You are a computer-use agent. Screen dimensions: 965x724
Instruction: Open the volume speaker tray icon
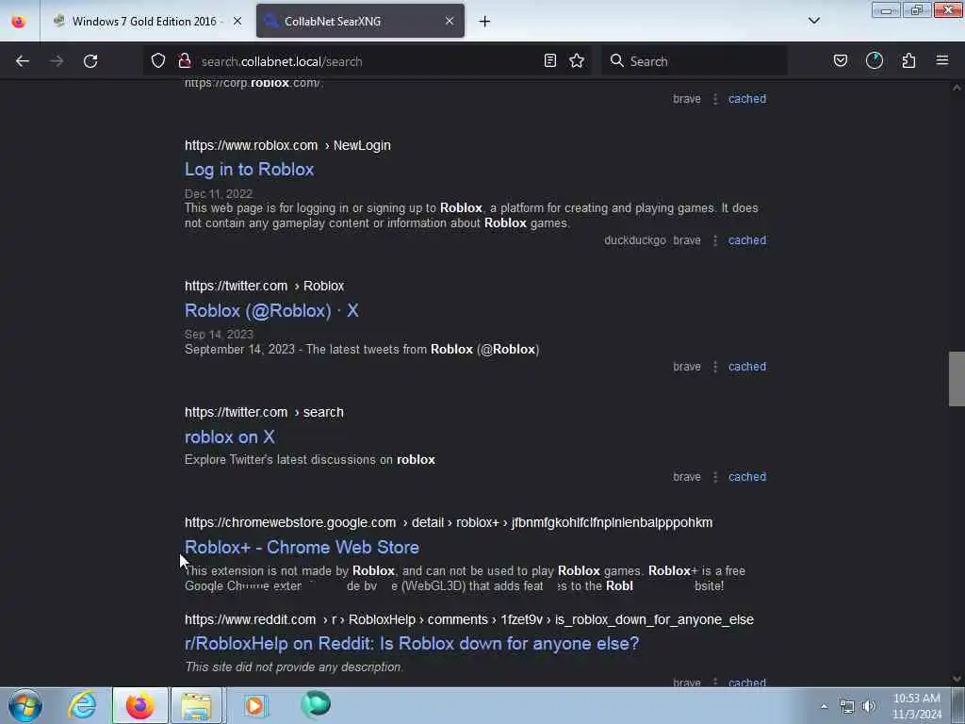(869, 706)
